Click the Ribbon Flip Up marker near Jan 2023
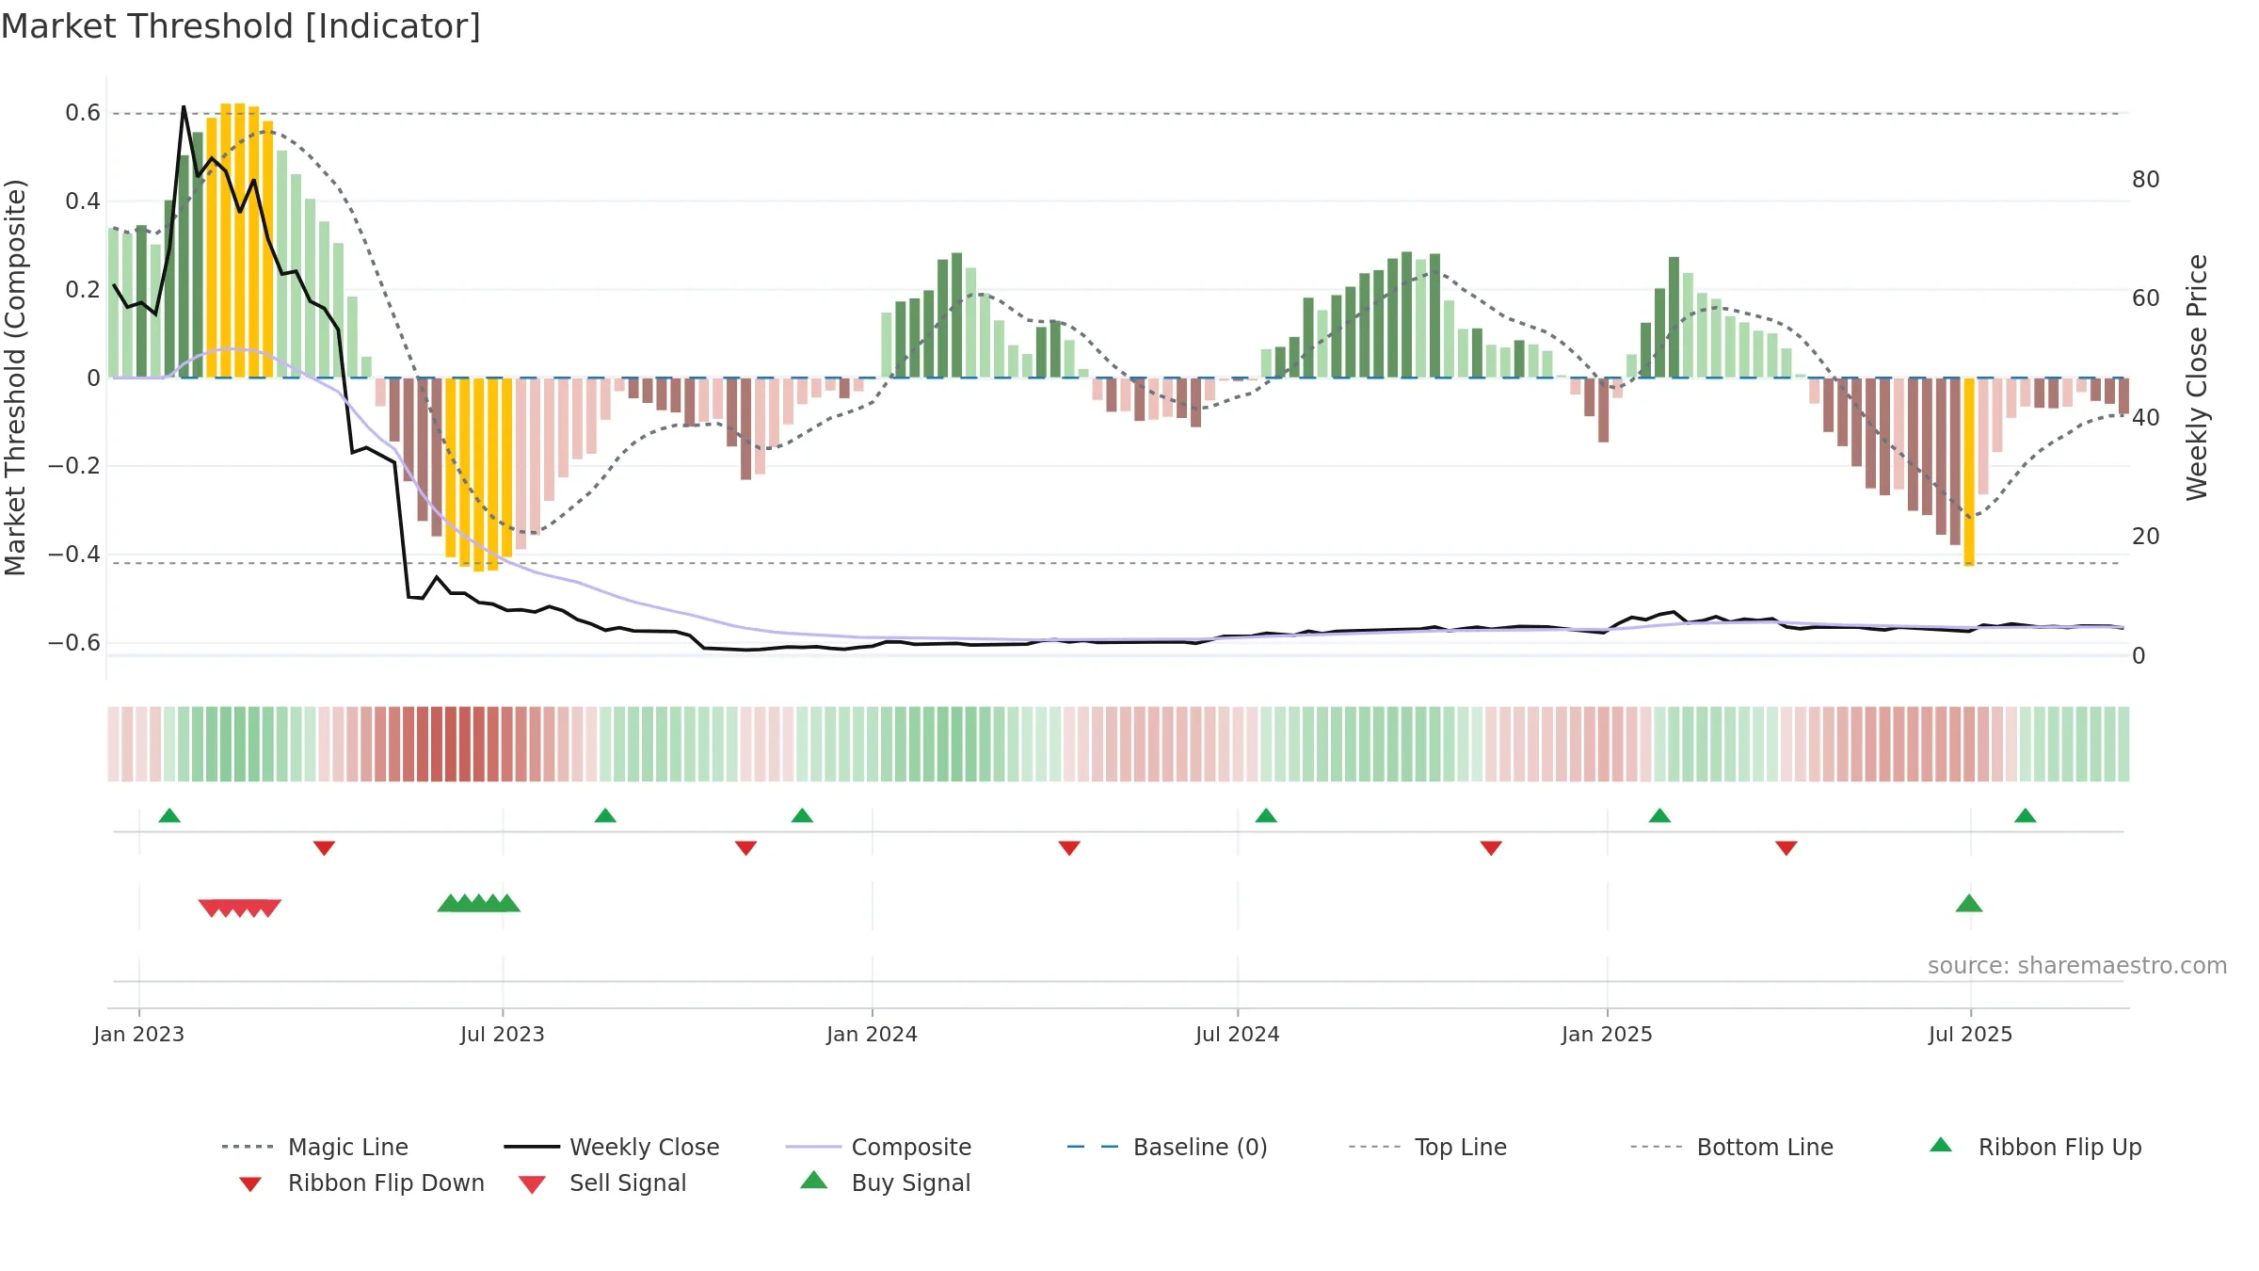Viewport: 2259px width, 1271px height. 169,815
